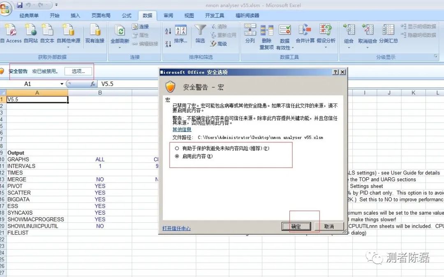The image size is (444, 277).
Task: Select row 15 header
Action: coord(3,193)
